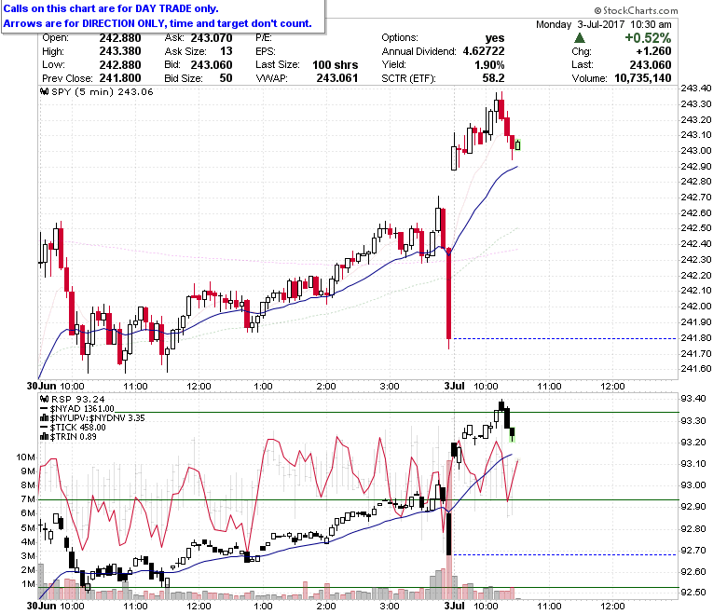Click the 93.40 axis label on RSP panel

[693, 399]
